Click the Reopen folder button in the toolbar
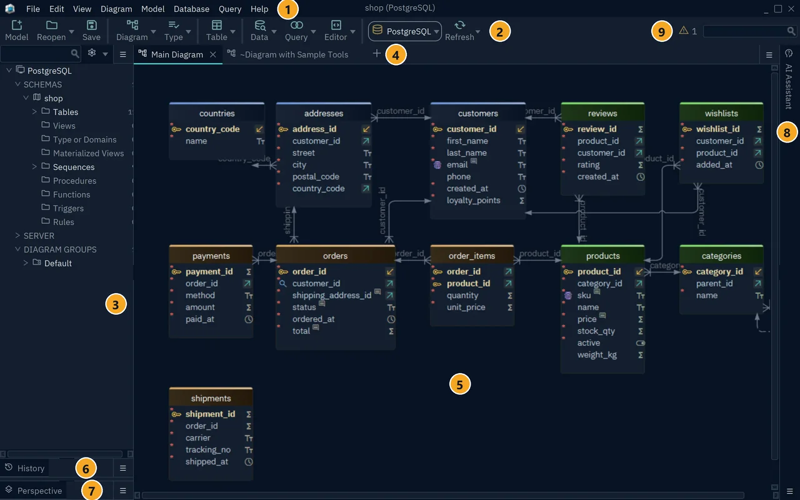The height and width of the screenshot is (500, 800). coord(51,30)
